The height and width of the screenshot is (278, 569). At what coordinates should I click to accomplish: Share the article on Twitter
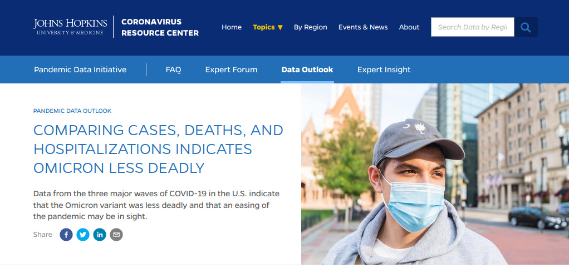point(83,235)
